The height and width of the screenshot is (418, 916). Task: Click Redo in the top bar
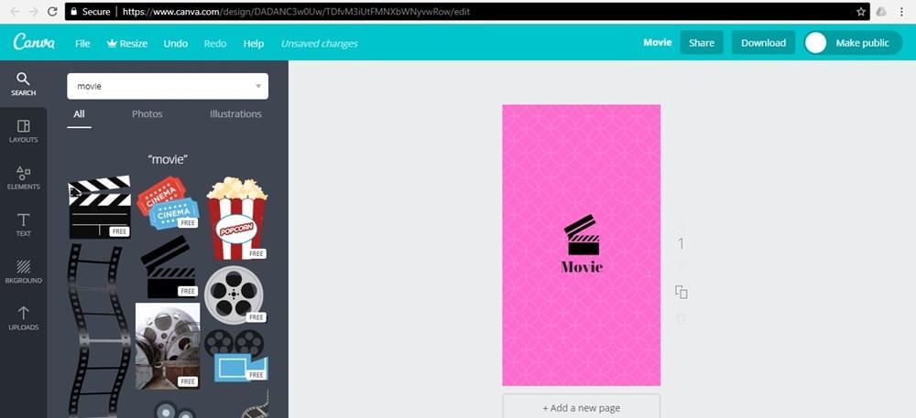215,44
